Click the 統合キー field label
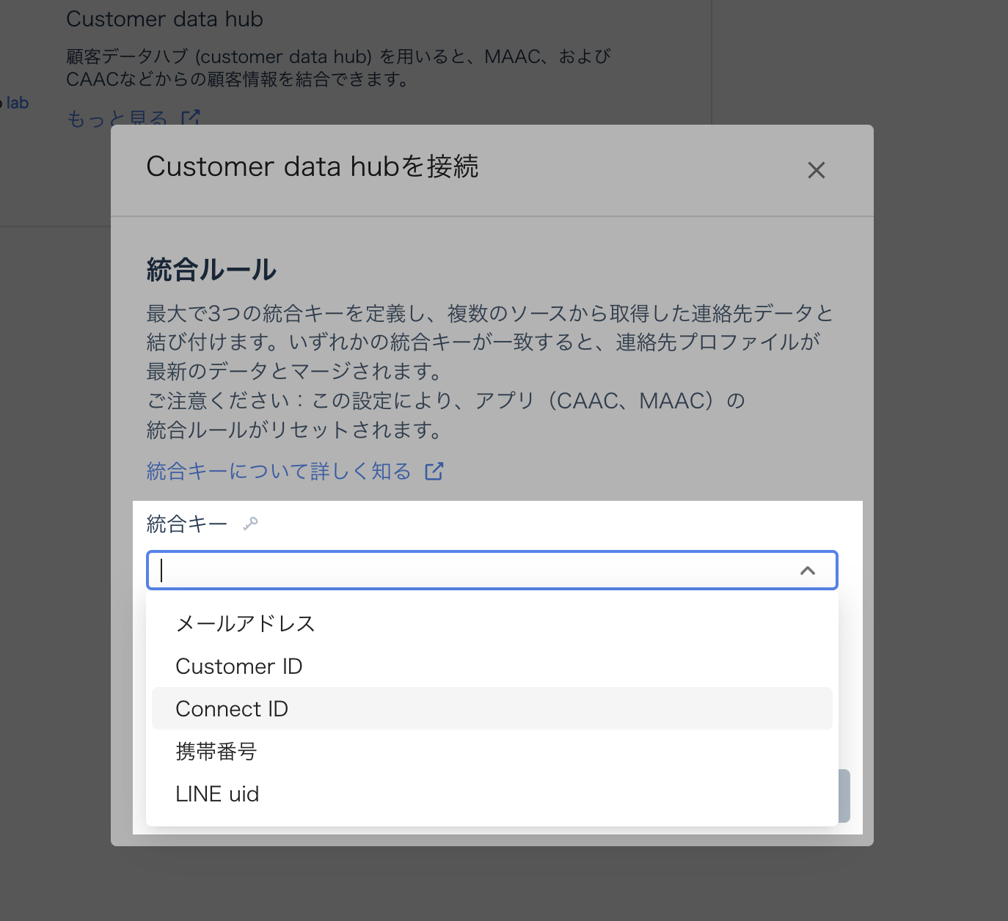The width and height of the screenshot is (1008, 921). [x=186, y=524]
